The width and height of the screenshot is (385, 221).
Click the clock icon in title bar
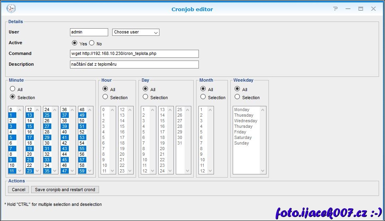(11, 9)
